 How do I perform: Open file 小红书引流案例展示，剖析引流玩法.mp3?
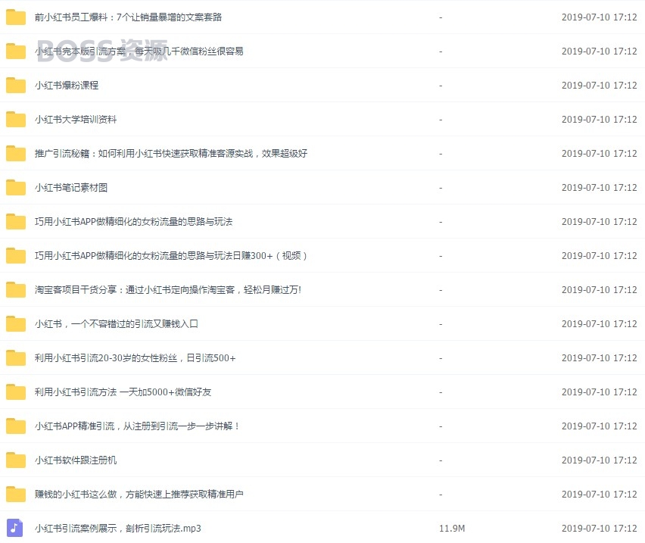(x=118, y=528)
